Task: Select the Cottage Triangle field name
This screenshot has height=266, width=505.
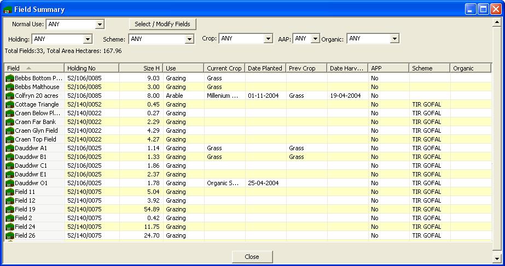Action: [x=37, y=104]
